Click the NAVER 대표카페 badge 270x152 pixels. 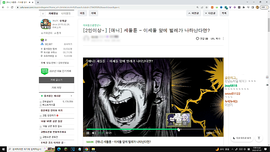(45, 71)
